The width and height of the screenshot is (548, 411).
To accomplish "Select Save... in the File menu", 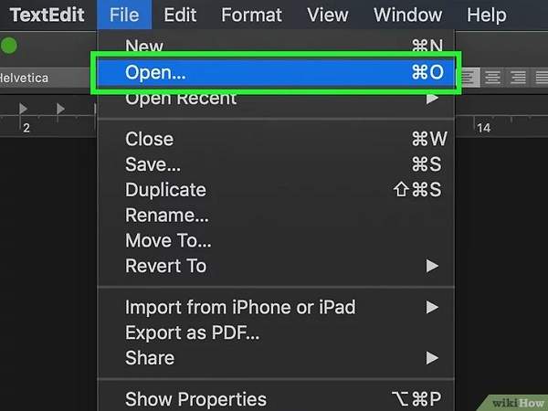I will pos(153,164).
